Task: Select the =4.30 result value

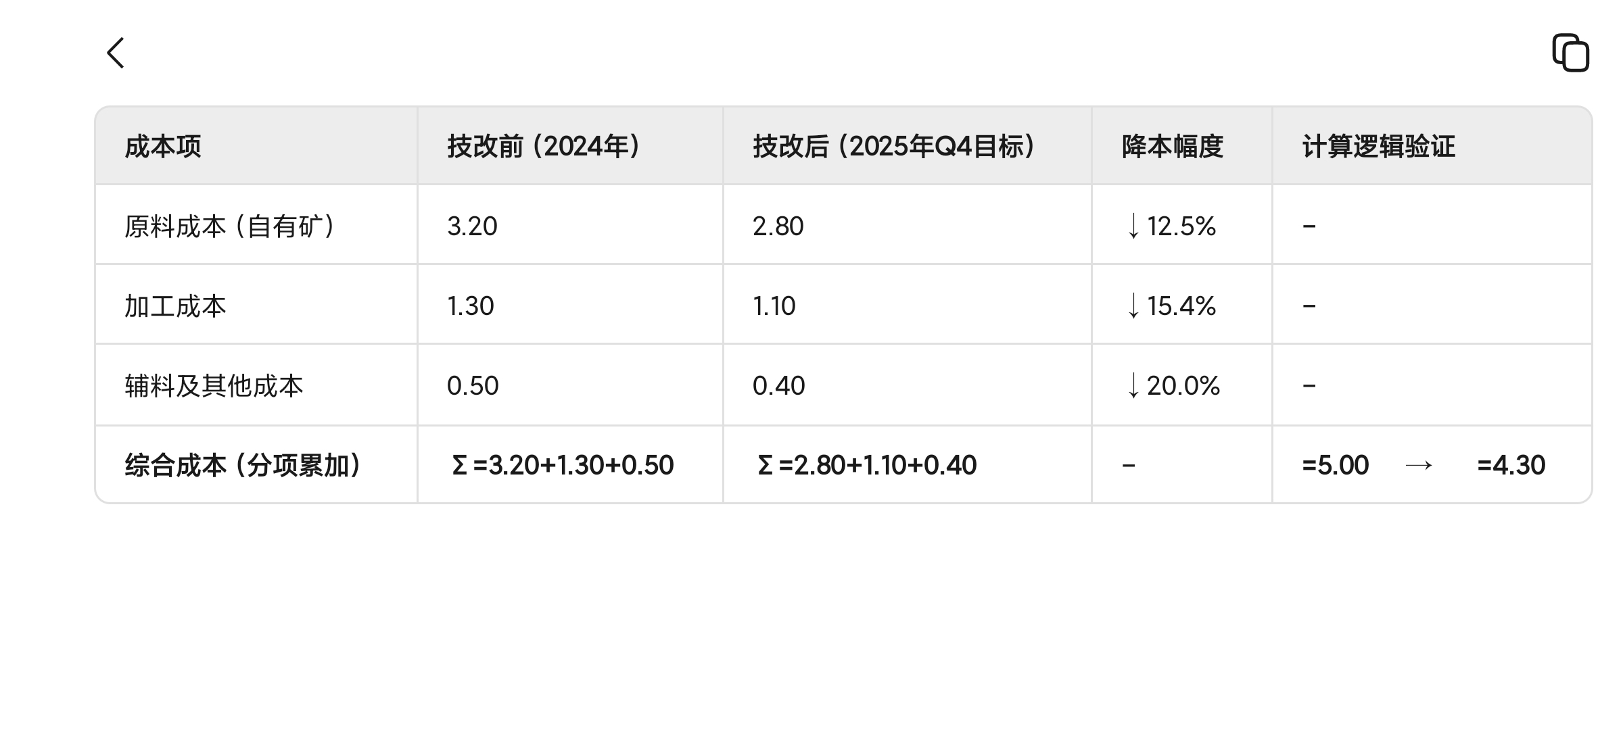Action: (1511, 466)
